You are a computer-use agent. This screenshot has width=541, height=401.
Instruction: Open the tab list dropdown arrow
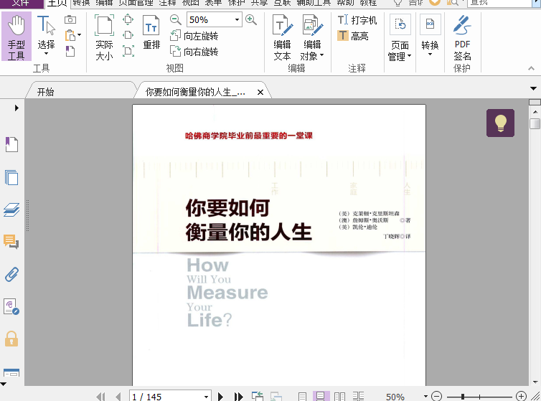533,89
